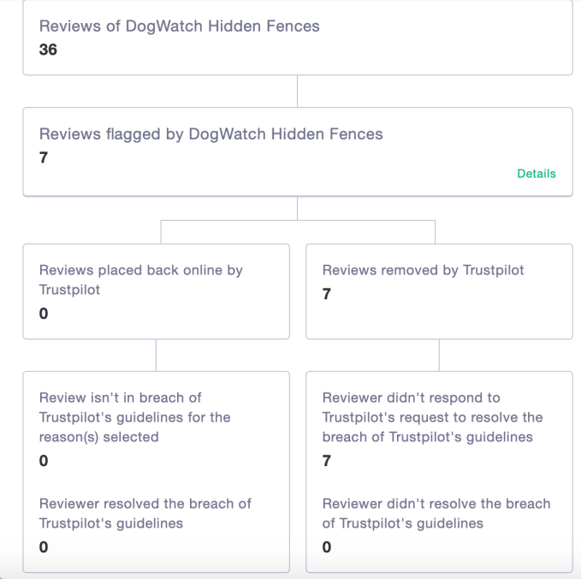Select the placed back online count 0
581x579 pixels.
44,313
